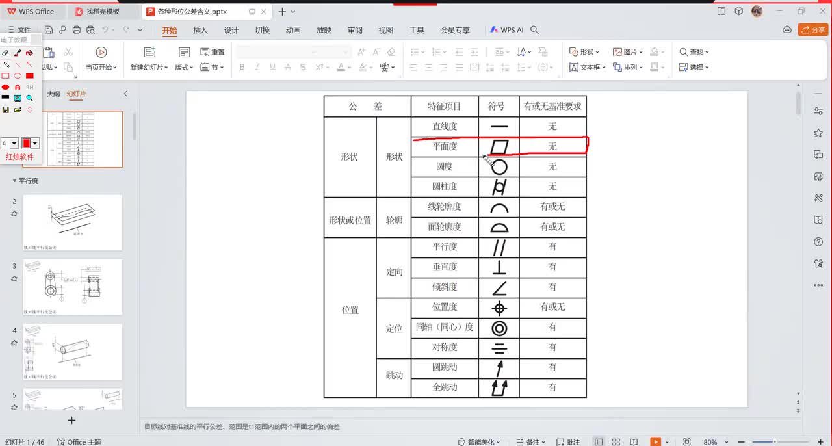The width and height of the screenshot is (832, 446).
Task: Click the 批注 comment icon in status bar
Action: pos(567,442)
